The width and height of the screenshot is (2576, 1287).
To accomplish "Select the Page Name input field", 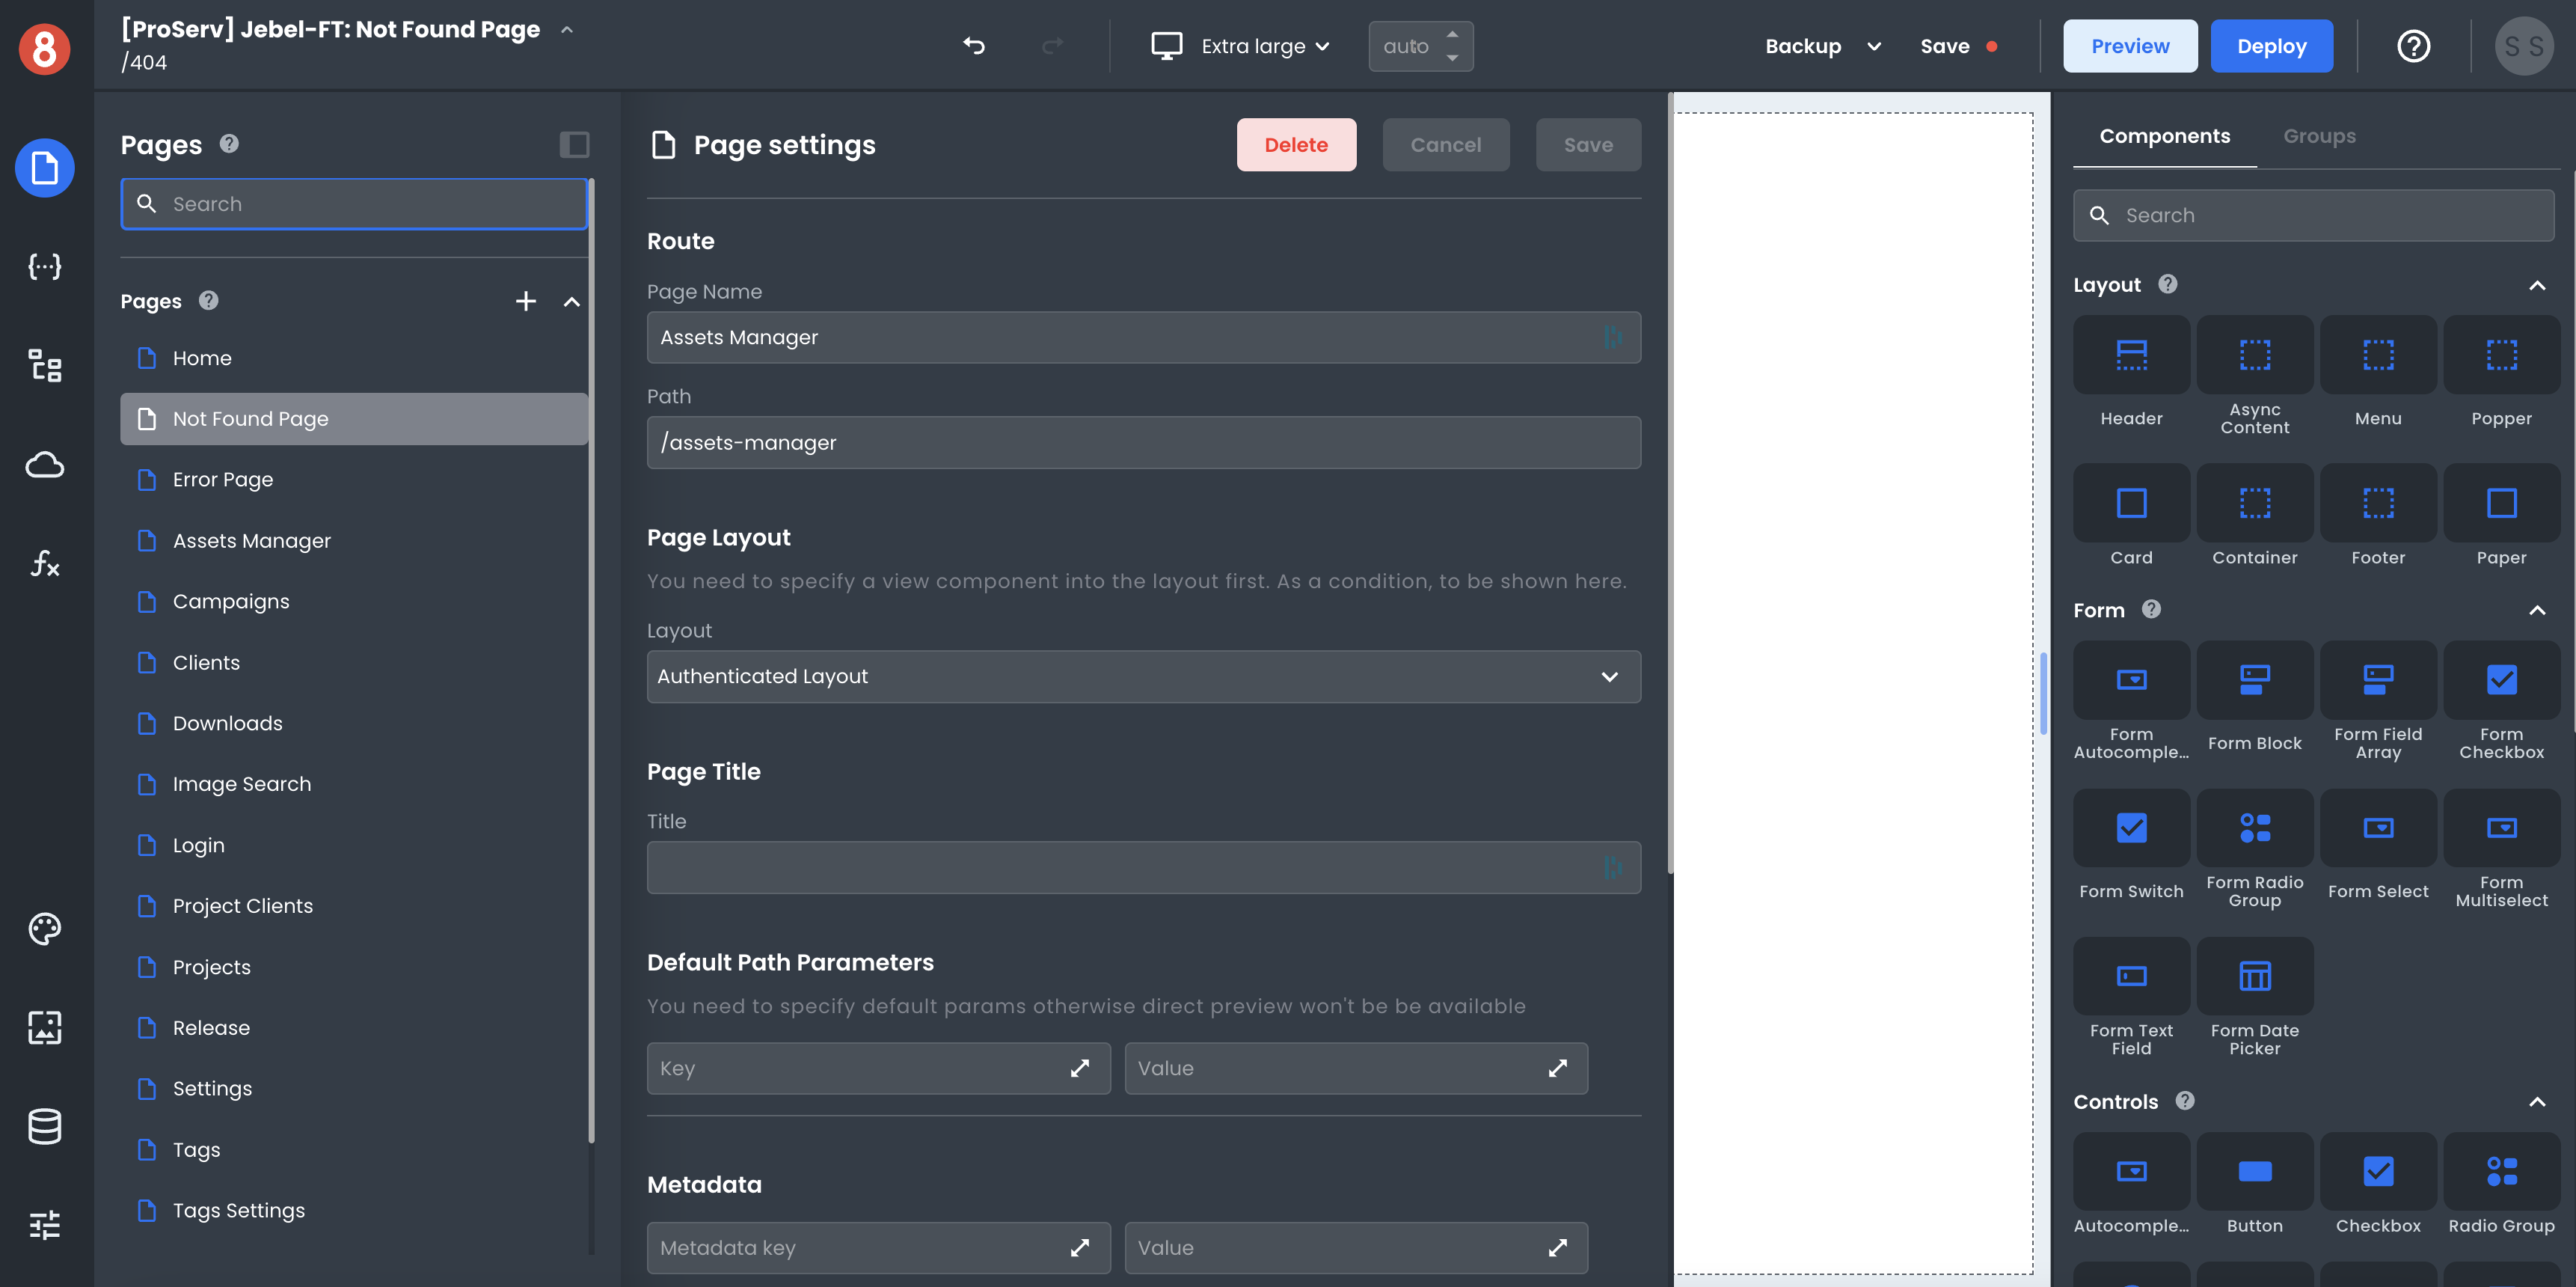I will [1144, 337].
